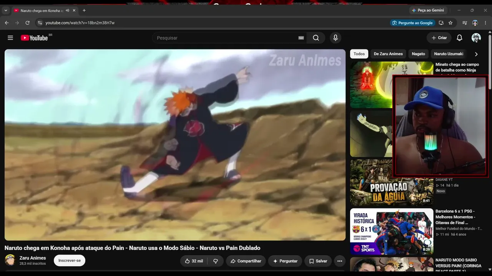Go forward with the browser forward arrow
Screen dimensions: 492x276
(17, 23)
